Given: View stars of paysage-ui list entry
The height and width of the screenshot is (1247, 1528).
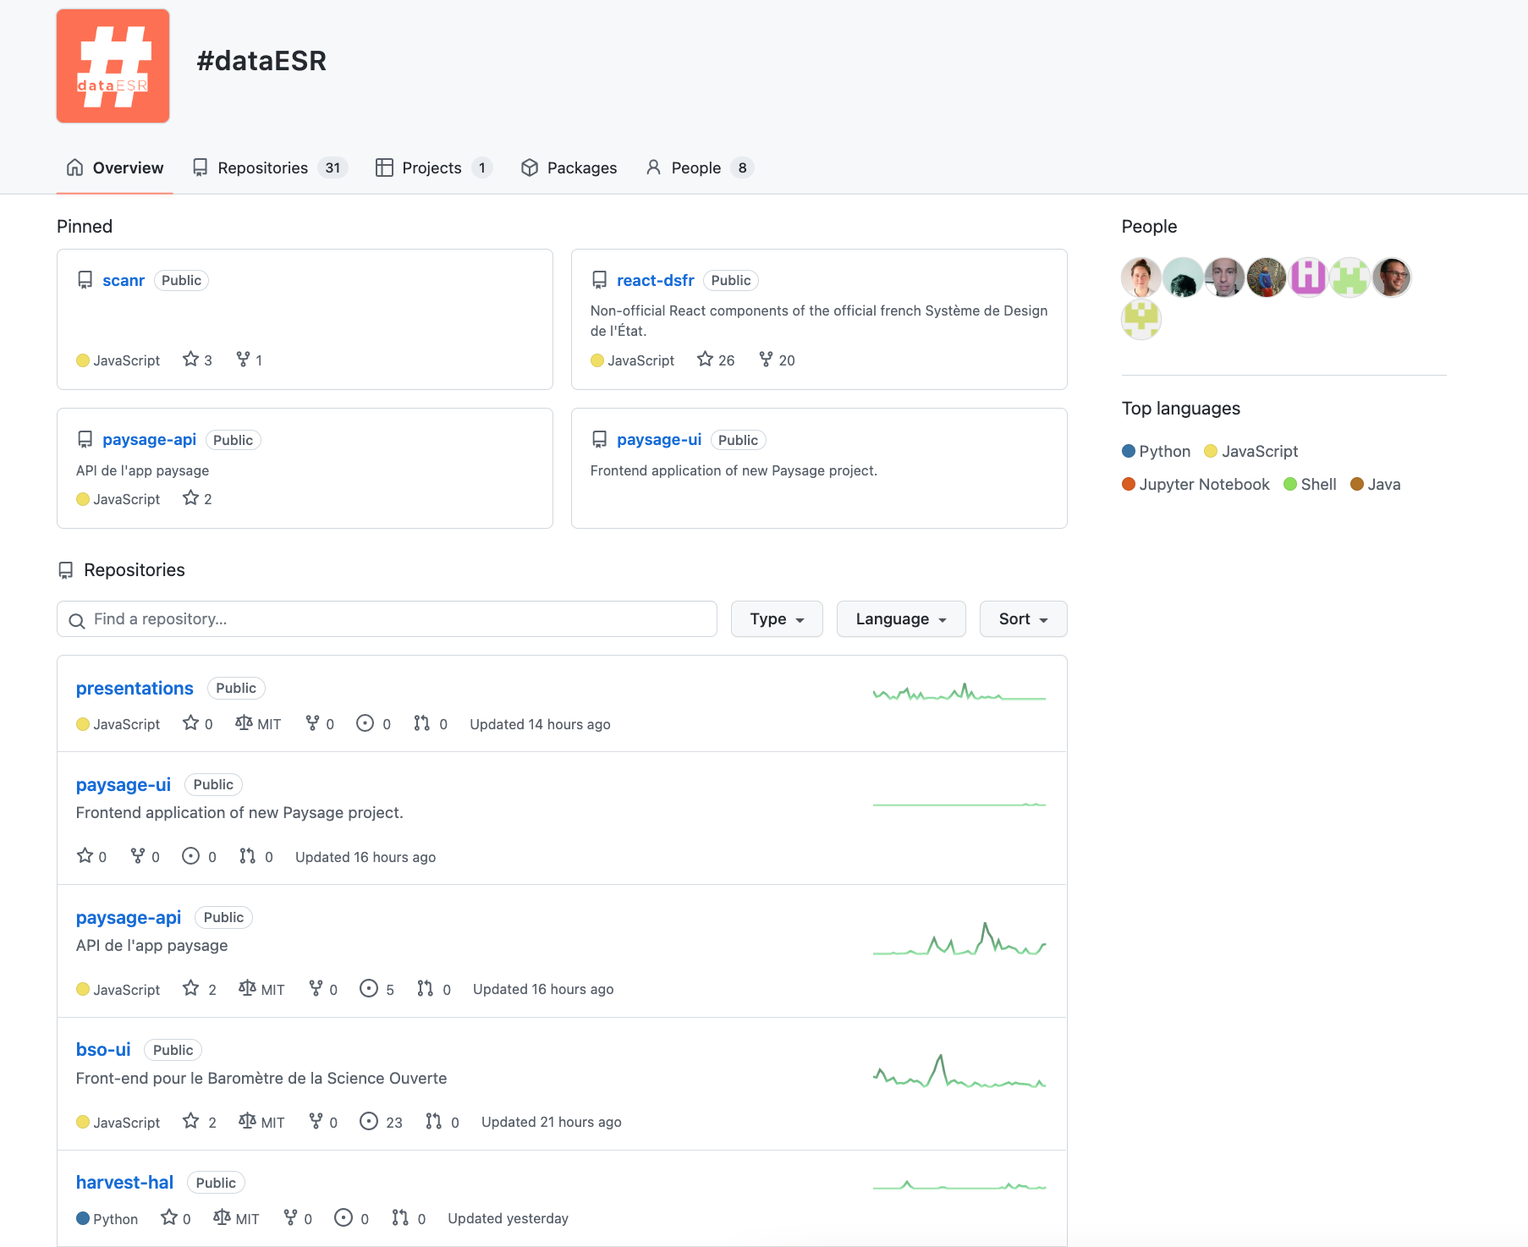Looking at the screenshot, I should click(91, 856).
